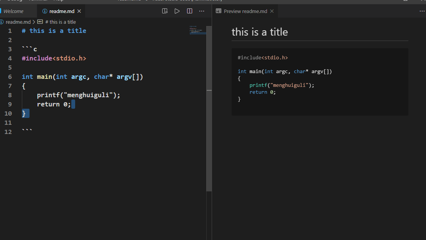The width and height of the screenshot is (426, 240).
Task: Open preview to the side icon
Action: coord(164,11)
